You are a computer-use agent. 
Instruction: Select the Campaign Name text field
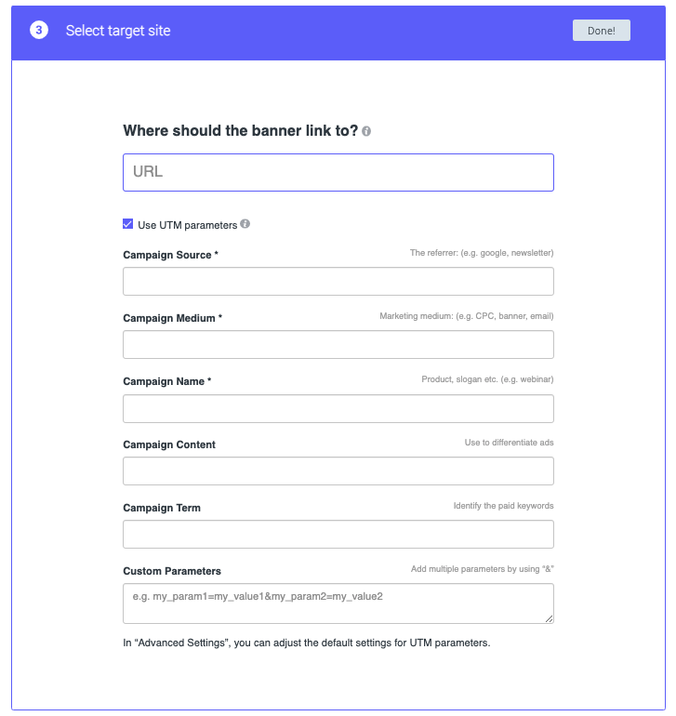click(x=338, y=408)
